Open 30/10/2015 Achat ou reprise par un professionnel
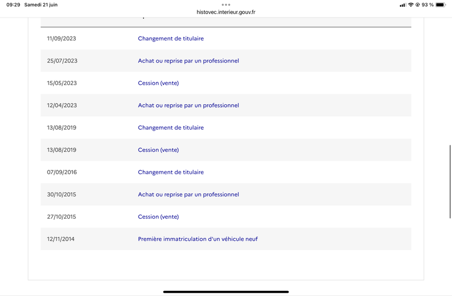452x296 pixels. point(188,195)
